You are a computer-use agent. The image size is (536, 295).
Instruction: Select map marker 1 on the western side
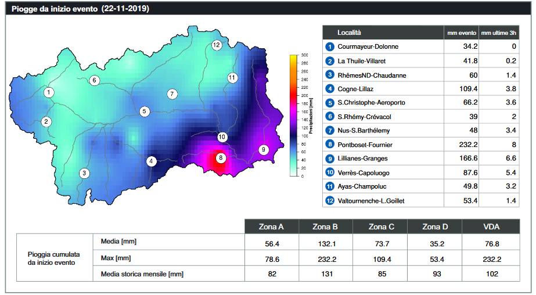(x=49, y=92)
